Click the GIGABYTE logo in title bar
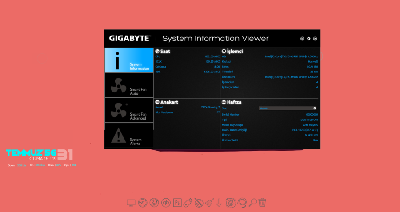The height and width of the screenshot is (212, 400). 130,39
